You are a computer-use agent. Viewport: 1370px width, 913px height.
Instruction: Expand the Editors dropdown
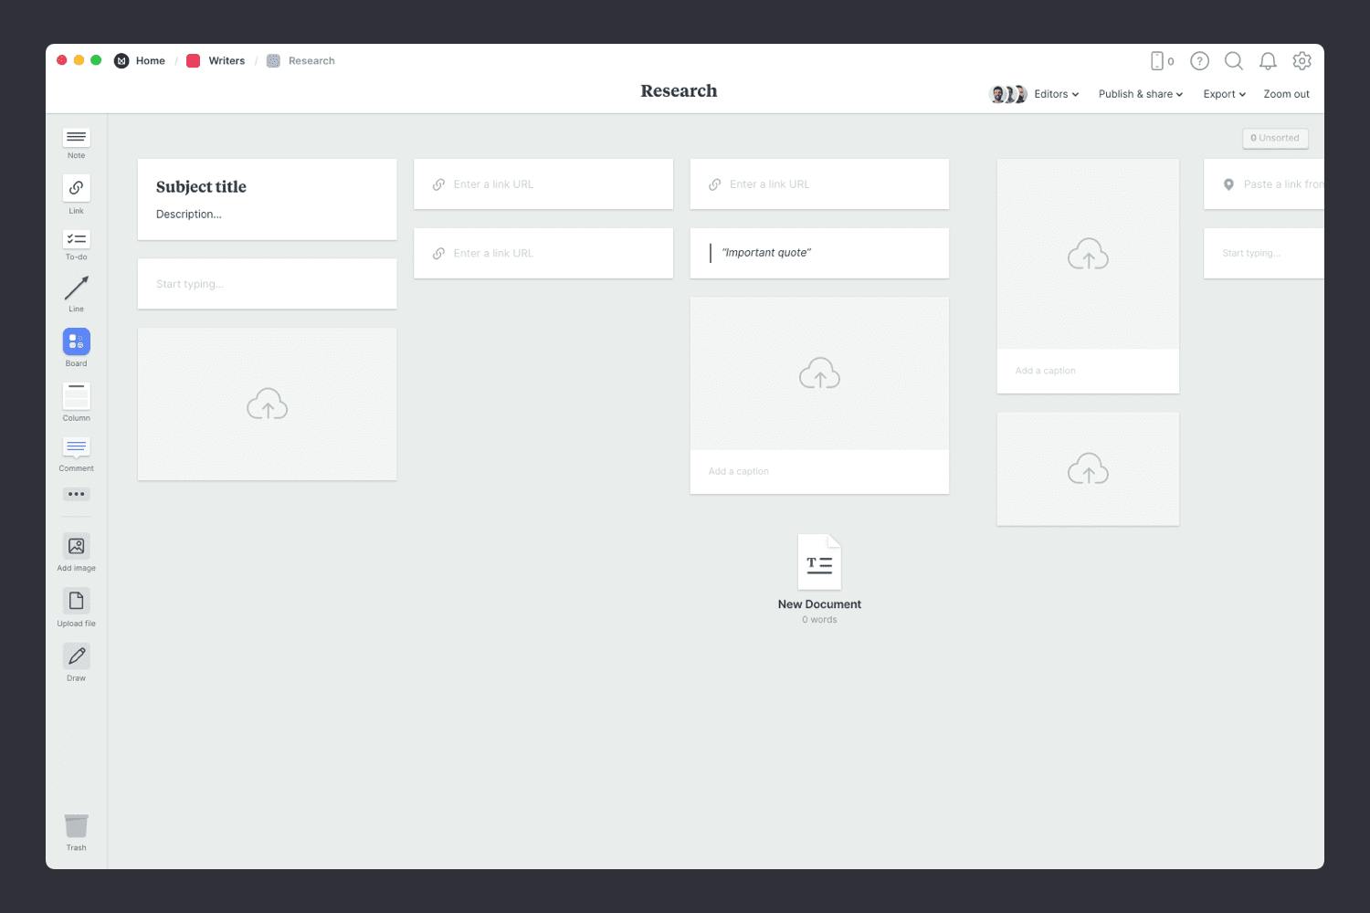(1056, 94)
